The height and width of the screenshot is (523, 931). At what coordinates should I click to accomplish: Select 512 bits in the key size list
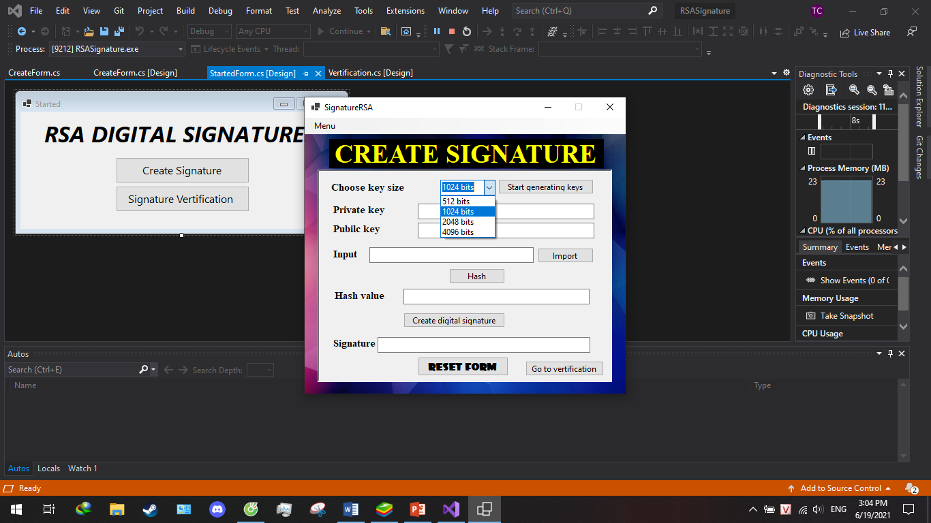[468, 202]
